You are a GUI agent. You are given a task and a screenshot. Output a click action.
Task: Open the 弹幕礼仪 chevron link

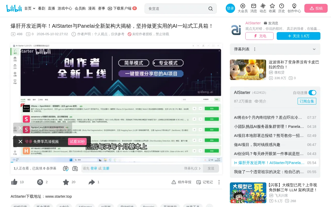[x=192, y=168]
